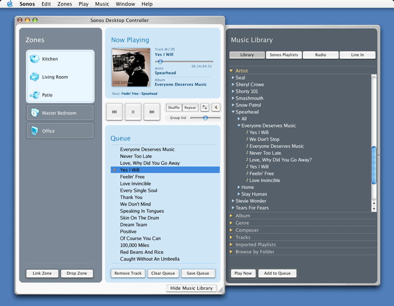
Task: Click the Remove Track button
Action: tap(128, 273)
